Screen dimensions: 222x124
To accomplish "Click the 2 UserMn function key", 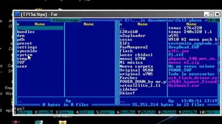I will (44, 112).
